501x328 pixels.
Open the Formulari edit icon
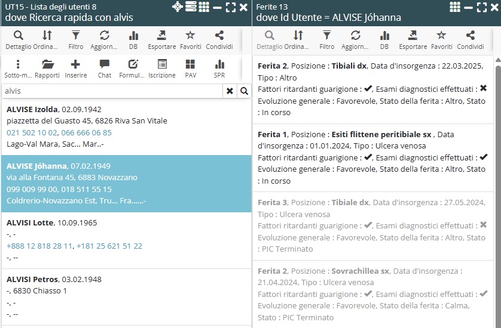click(133, 69)
